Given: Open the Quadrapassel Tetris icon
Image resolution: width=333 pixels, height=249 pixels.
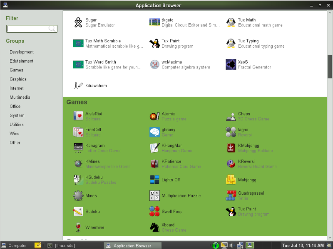Looking at the screenshot, I should coord(231,195).
